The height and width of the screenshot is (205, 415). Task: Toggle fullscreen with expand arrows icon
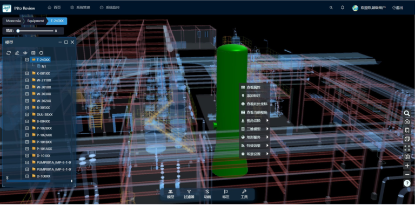click(x=407, y=148)
